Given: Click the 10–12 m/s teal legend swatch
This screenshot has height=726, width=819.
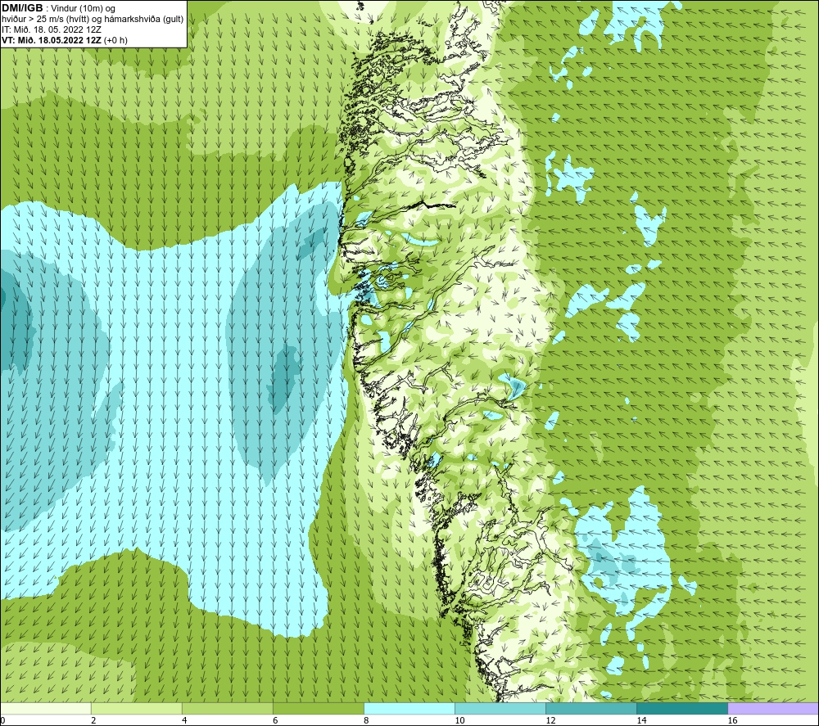Looking at the screenshot, I should (500, 708).
